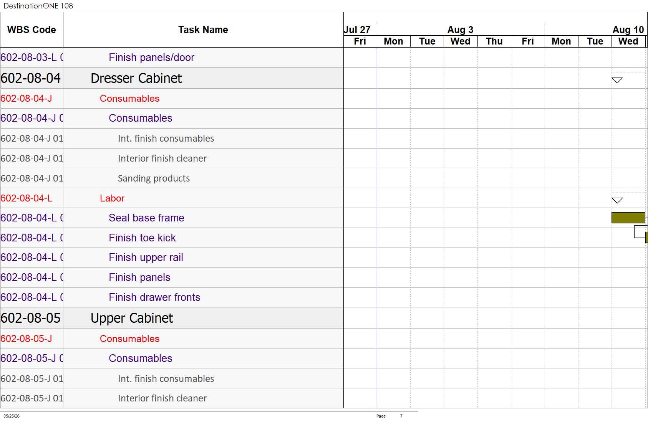The width and height of the screenshot is (648, 421).
Task: Click the Dresser Cabinet summary triangle marker
Action: tap(617, 80)
